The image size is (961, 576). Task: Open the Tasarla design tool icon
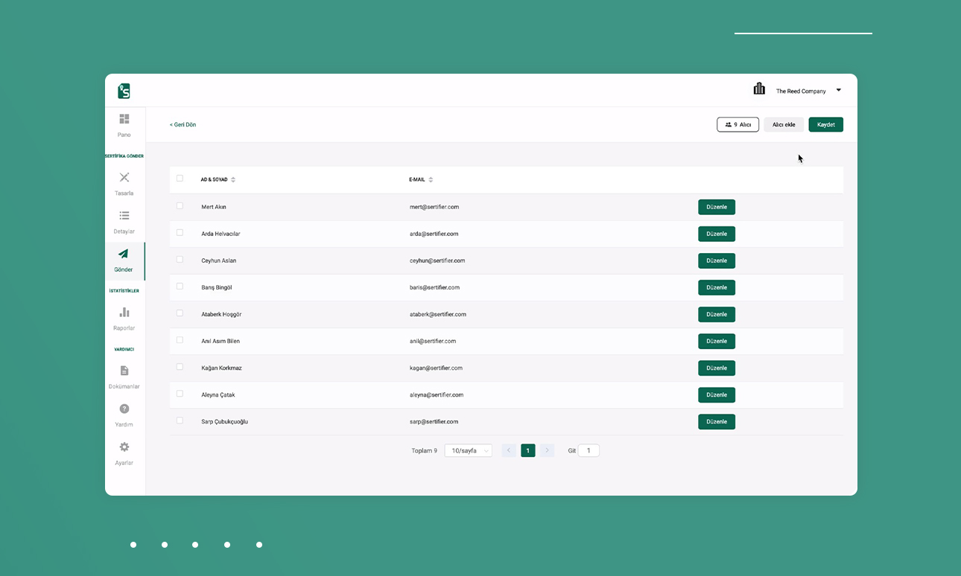click(x=124, y=177)
